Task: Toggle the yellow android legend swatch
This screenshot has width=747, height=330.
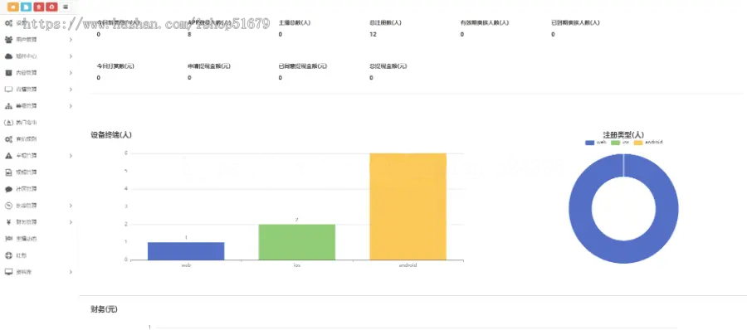Action: point(638,143)
